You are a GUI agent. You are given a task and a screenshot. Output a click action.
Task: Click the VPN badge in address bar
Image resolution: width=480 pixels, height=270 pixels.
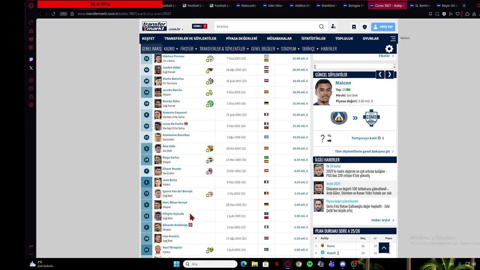(x=63, y=14)
